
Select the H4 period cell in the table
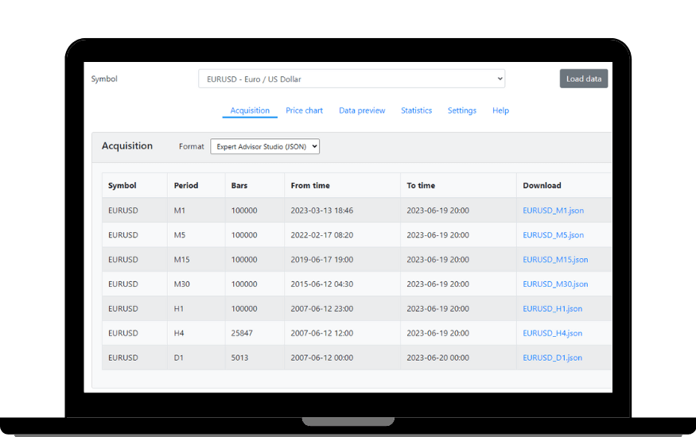coord(179,333)
